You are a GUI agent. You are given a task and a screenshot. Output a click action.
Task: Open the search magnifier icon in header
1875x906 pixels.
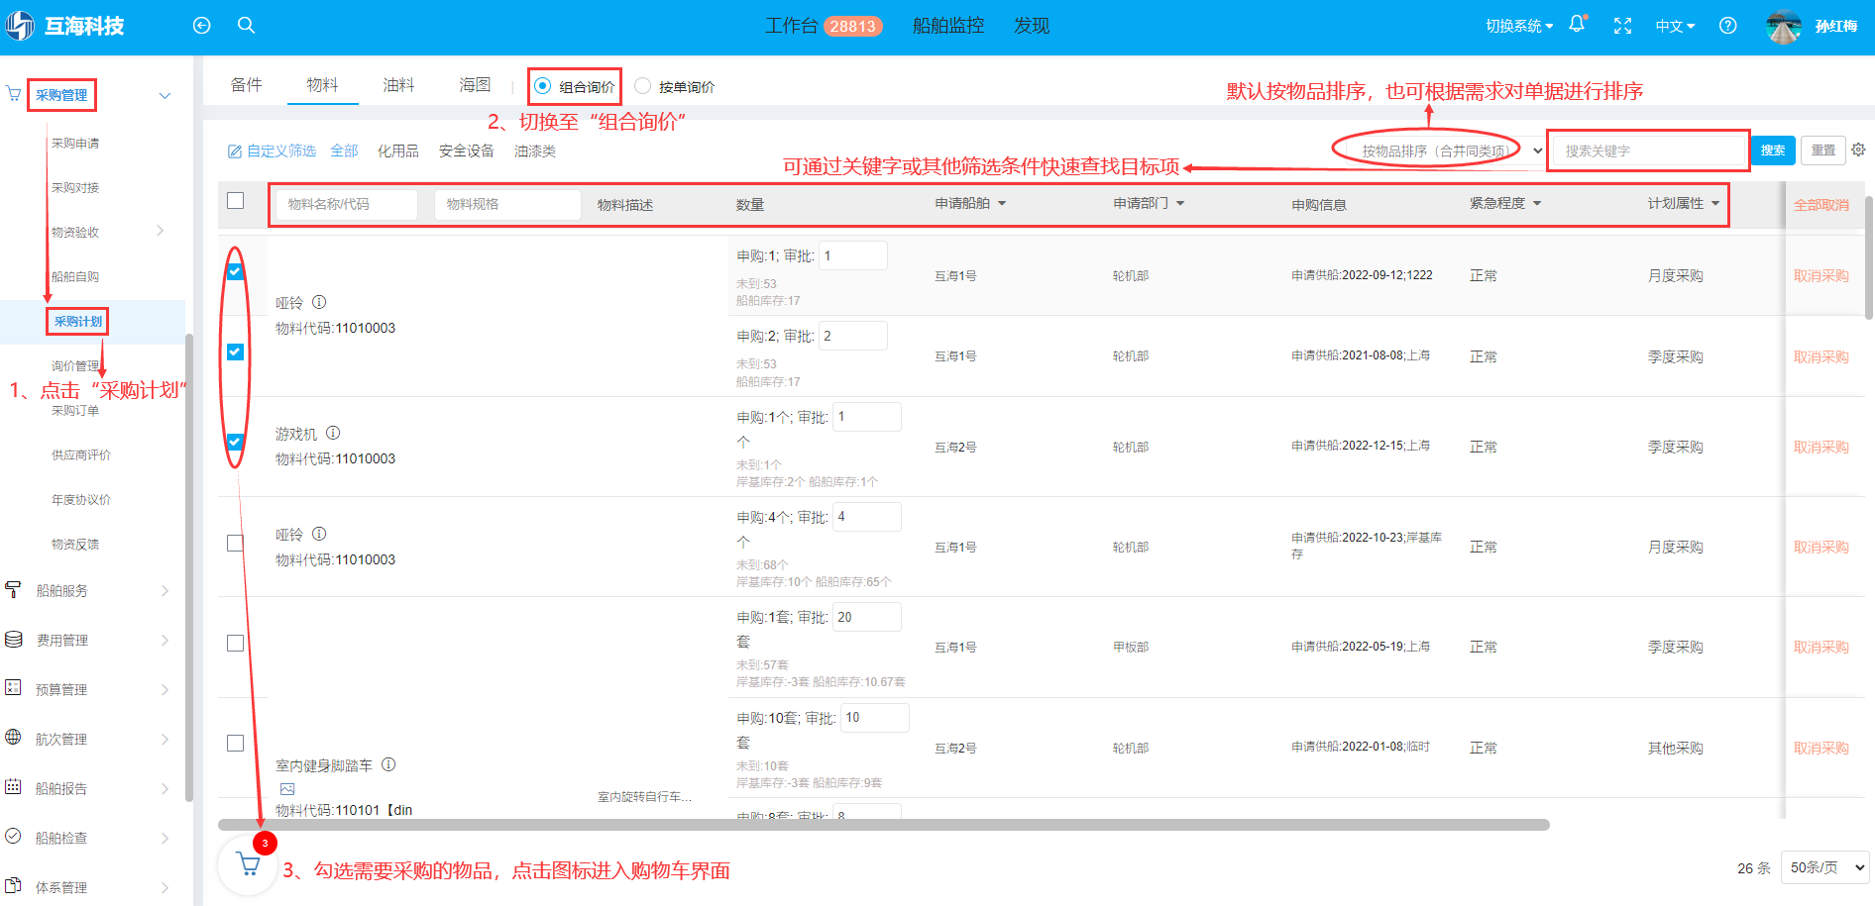pyautogui.click(x=247, y=26)
